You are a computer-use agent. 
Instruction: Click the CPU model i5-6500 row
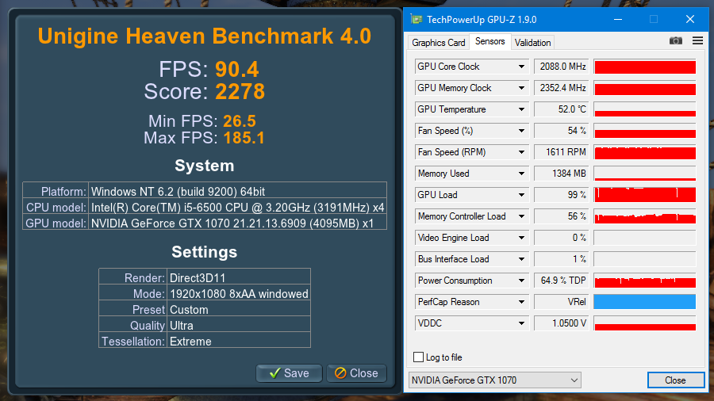click(205, 208)
